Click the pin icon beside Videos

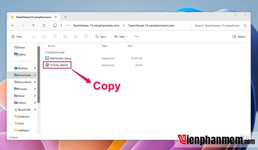pos(35,103)
